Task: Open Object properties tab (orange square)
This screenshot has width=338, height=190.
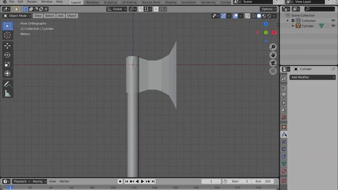Action: (284, 127)
